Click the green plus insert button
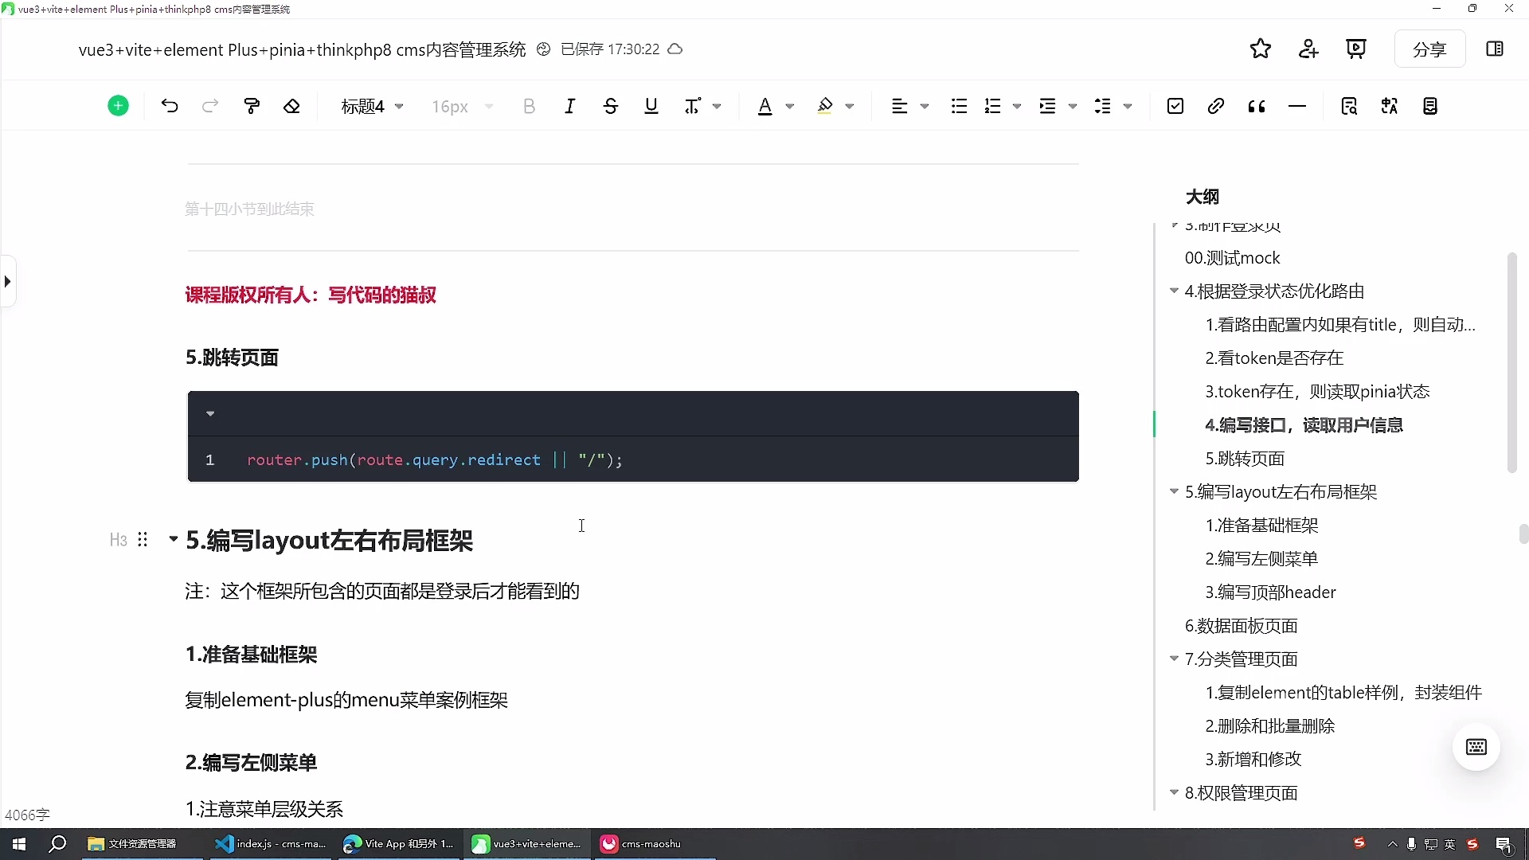The width and height of the screenshot is (1529, 860). (118, 105)
